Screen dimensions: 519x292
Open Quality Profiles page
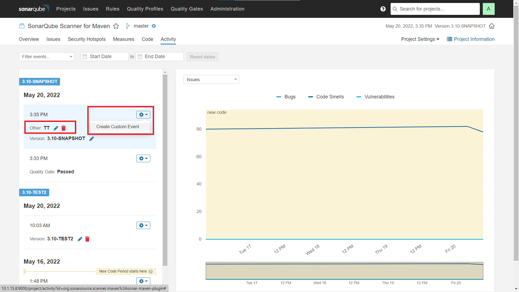coord(145,9)
